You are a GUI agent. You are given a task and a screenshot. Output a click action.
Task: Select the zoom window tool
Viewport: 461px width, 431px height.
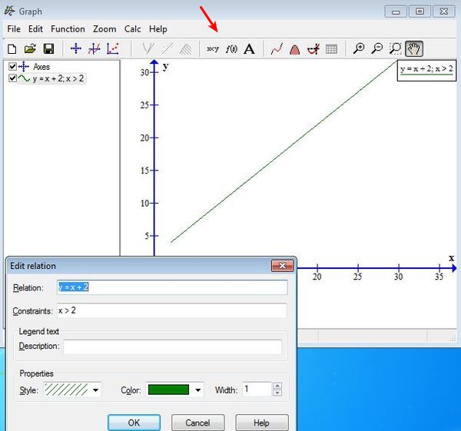click(x=396, y=49)
